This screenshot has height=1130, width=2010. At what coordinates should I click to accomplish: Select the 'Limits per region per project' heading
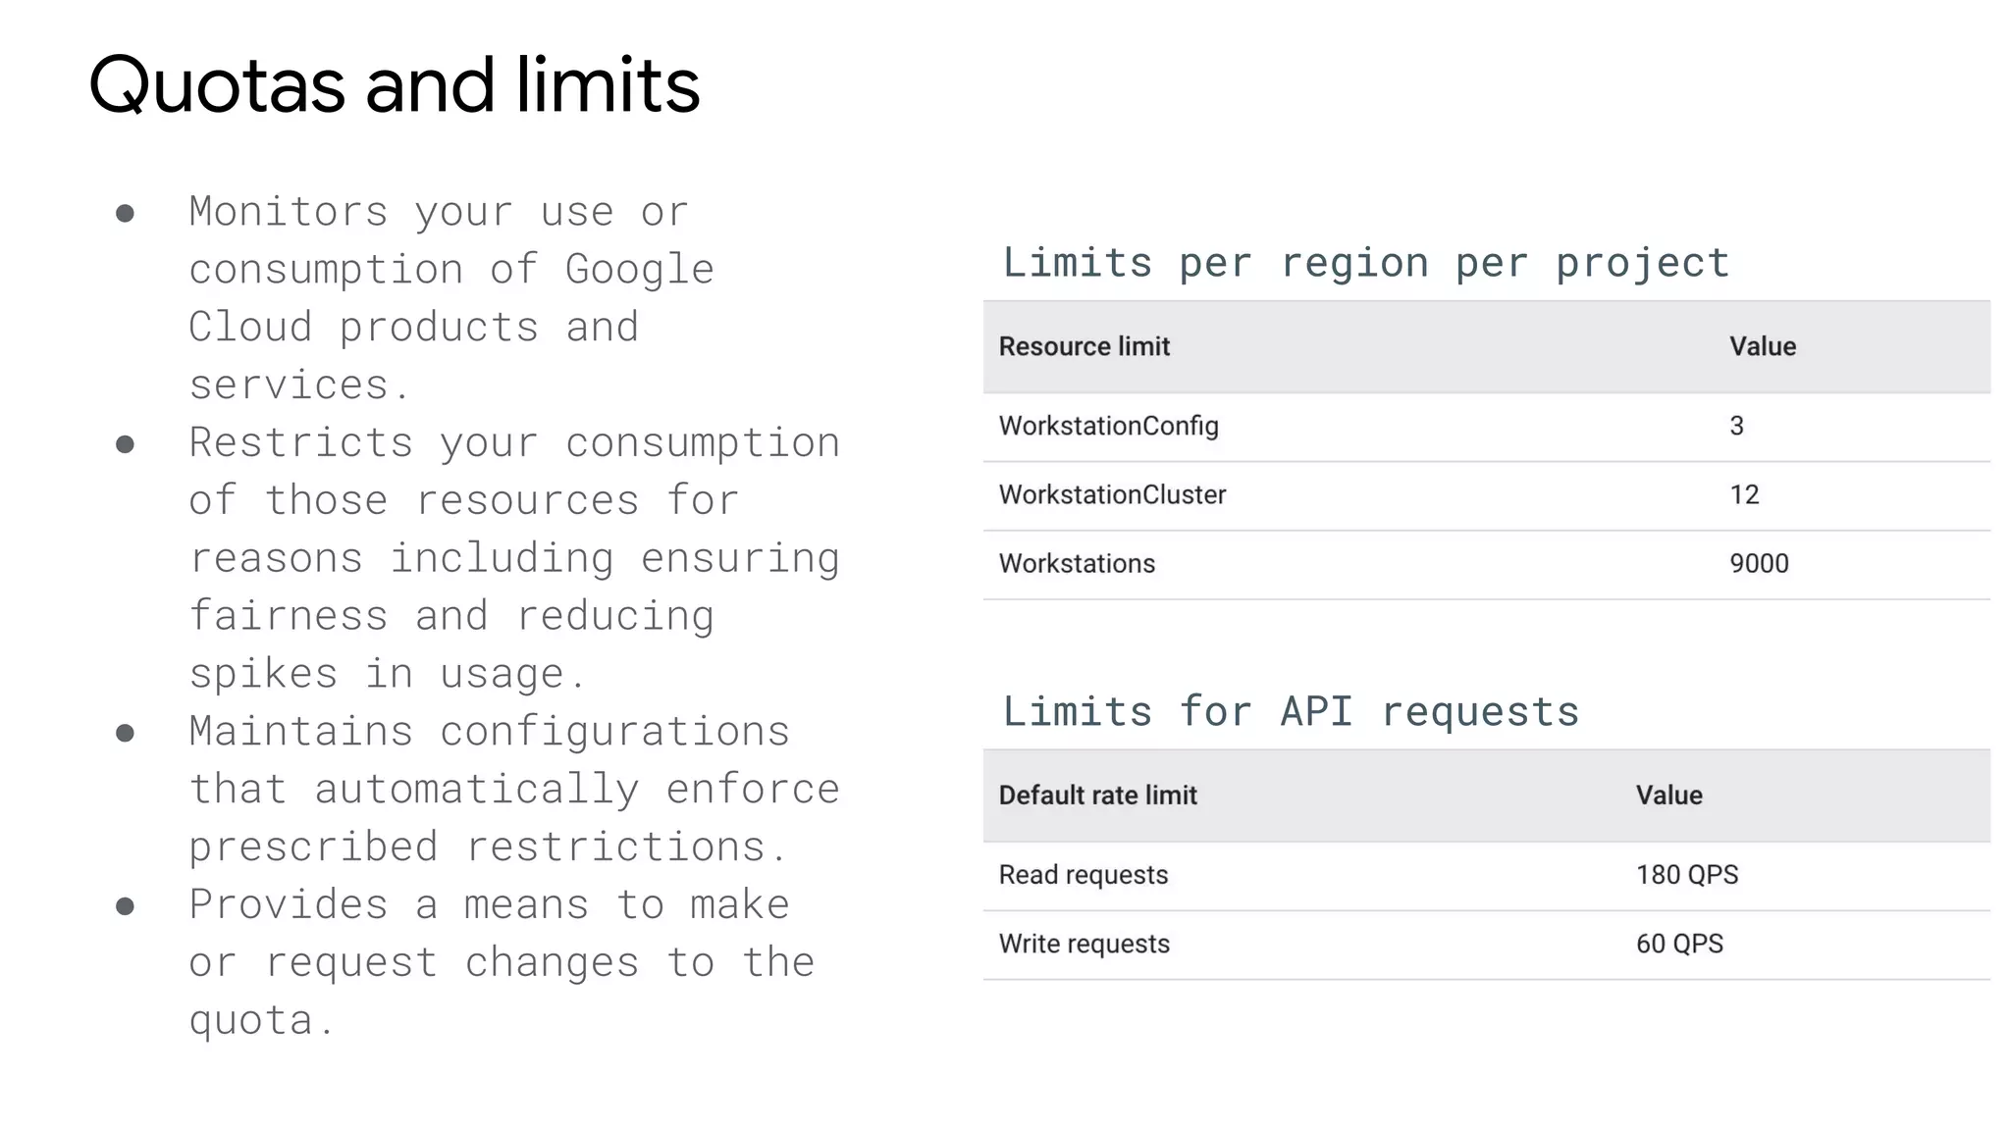(x=1366, y=263)
